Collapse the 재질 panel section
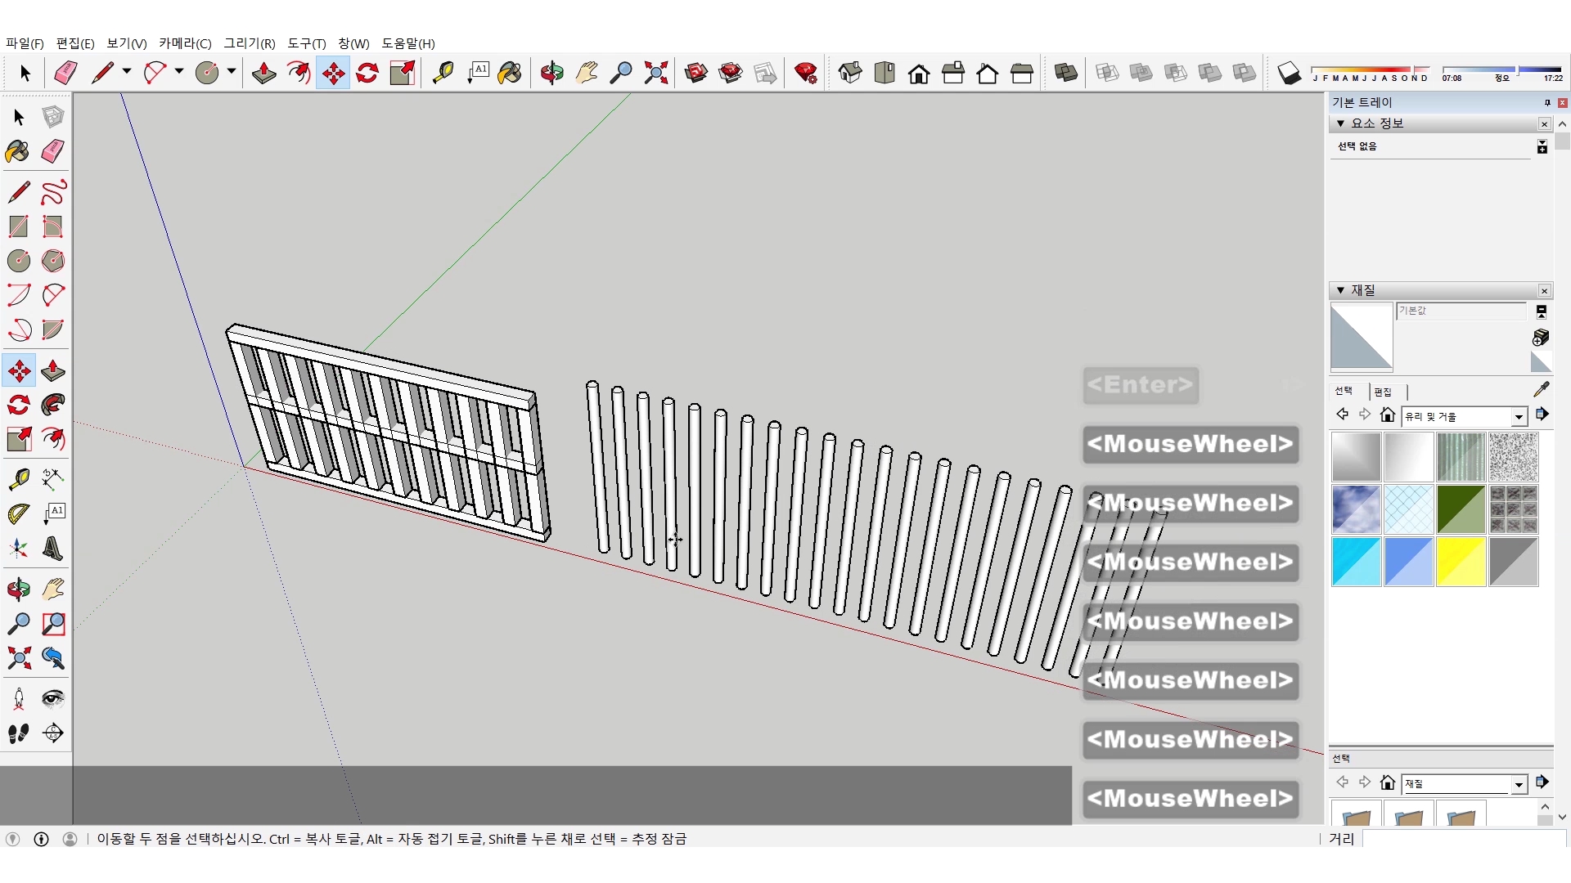The height and width of the screenshot is (883, 1571). click(x=1340, y=290)
